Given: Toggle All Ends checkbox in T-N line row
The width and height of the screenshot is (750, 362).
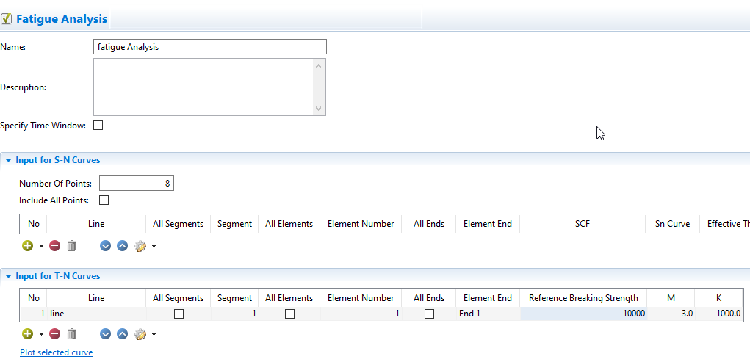Looking at the screenshot, I should 429,314.
